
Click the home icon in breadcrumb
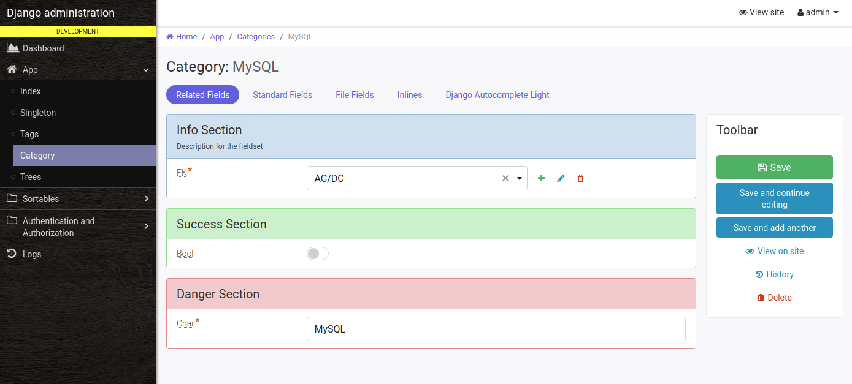(x=170, y=37)
